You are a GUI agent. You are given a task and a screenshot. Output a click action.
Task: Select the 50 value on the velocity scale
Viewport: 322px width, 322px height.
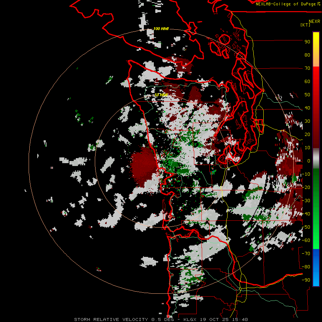(x=307, y=95)
